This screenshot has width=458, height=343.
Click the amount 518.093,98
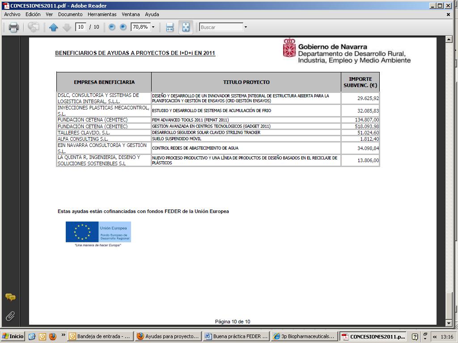point(367,126)
